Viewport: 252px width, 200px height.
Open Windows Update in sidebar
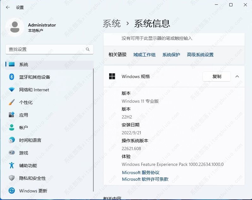[33, 191]
